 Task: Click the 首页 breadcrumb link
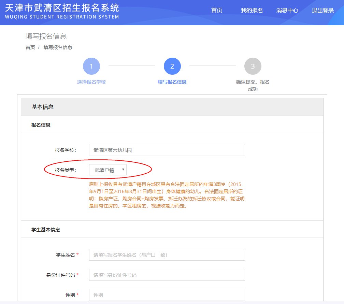click(x=30, y=47)
